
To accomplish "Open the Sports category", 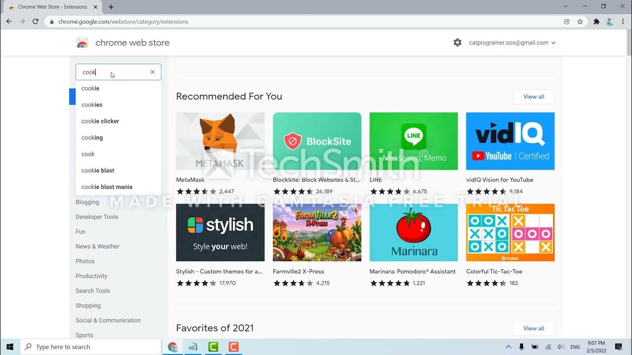I will point(84,335).
